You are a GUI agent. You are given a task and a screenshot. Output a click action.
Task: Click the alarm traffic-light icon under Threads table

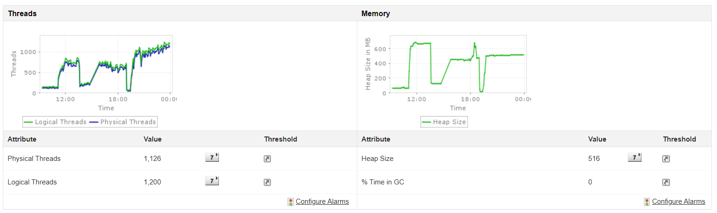tap(290, 201)
